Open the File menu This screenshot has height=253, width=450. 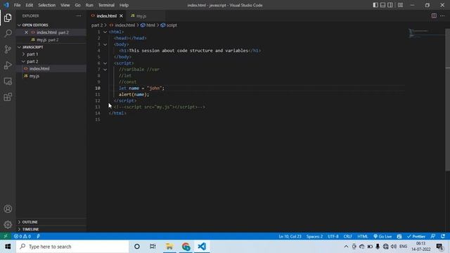click(x=17, y=5)
